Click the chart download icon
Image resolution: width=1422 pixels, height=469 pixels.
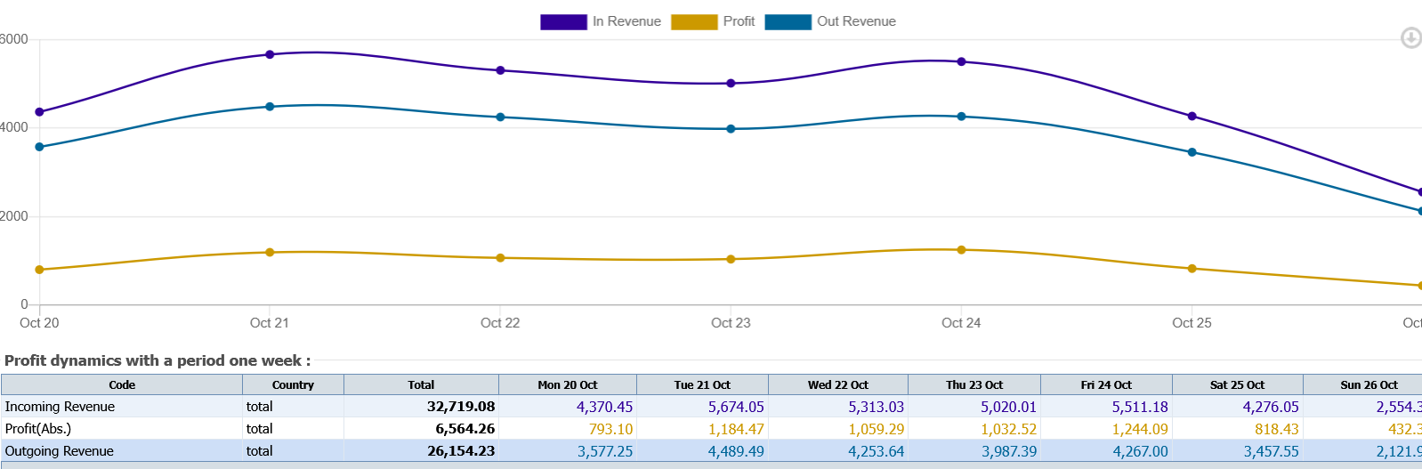tap(1410, 37)
